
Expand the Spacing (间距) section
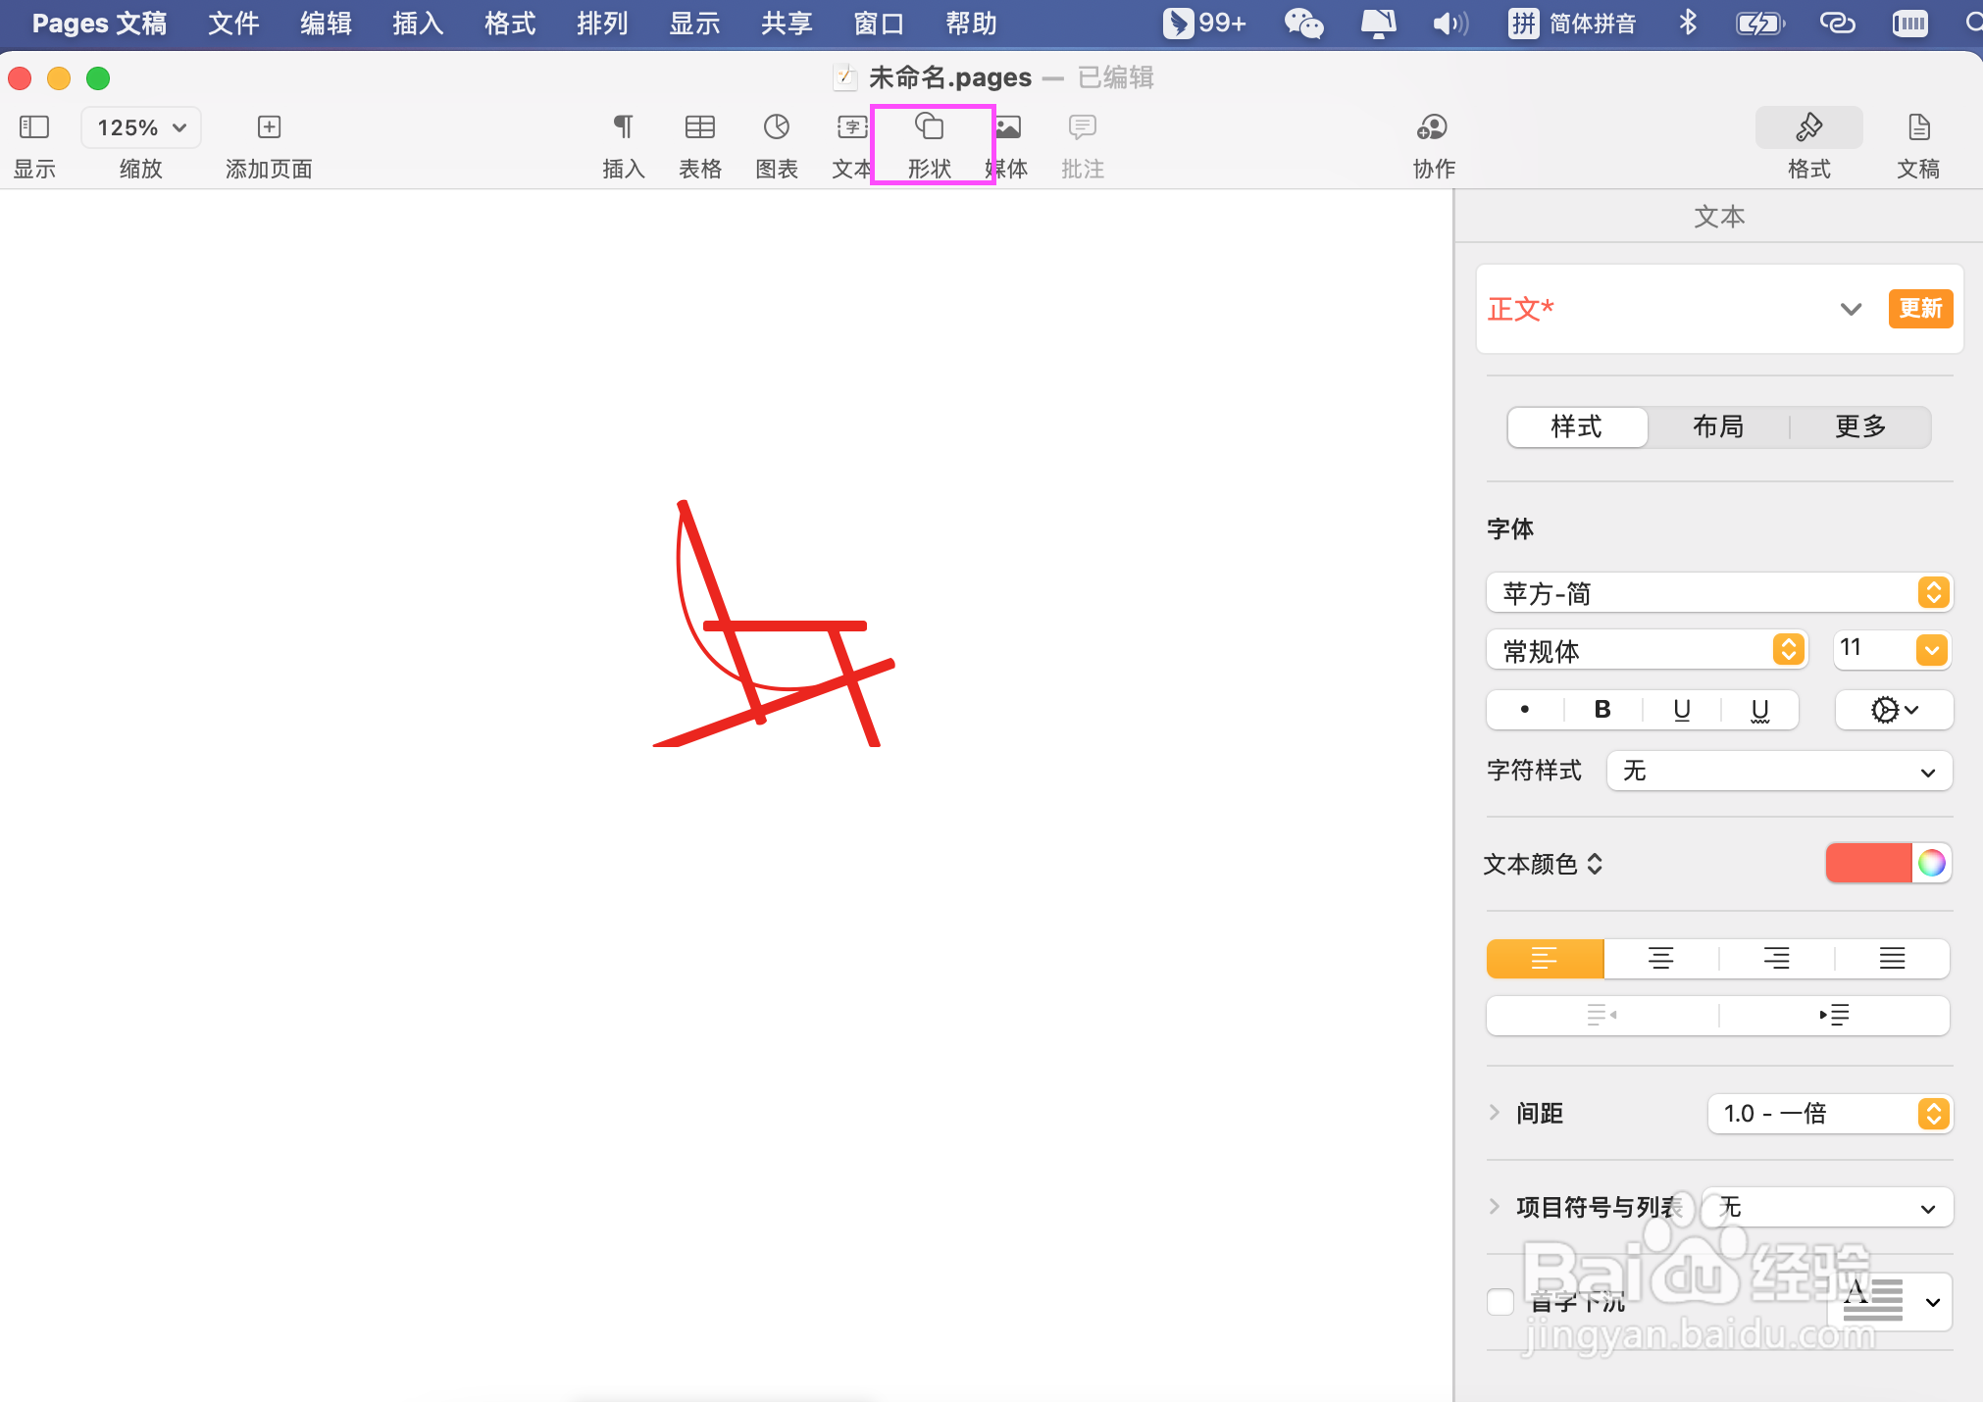(x=1495, y=1113)
